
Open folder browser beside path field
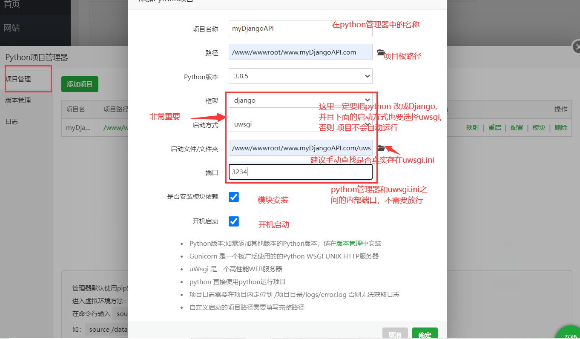381,52
